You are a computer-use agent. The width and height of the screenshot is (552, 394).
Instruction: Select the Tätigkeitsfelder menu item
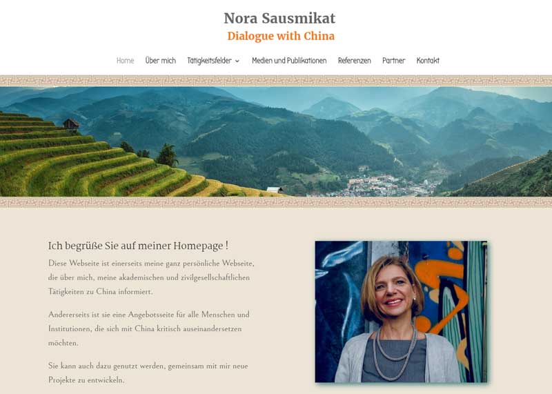(x=210, y=61)
